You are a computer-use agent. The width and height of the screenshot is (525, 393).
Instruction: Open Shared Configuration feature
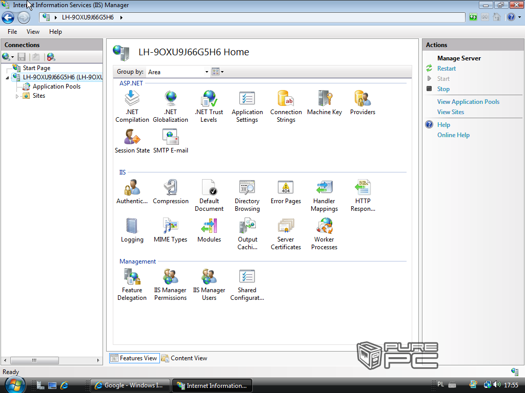click(247, 285)
